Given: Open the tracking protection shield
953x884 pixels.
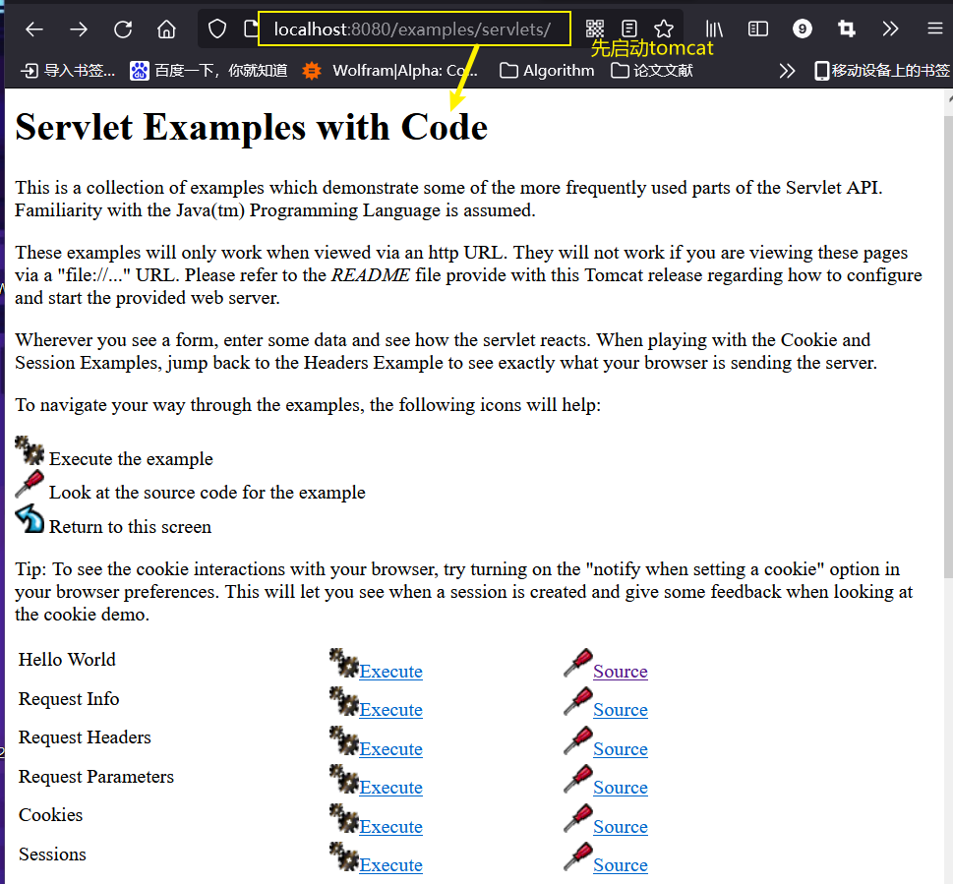Looking at the screenshot, I should (217, 29).
